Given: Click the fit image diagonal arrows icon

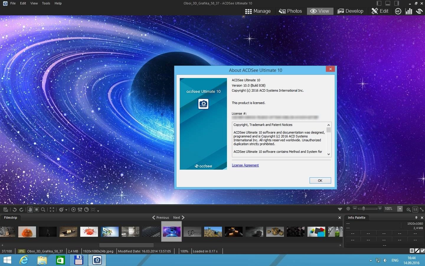Looking at the screenshot, I should click(x=422, y=209).
